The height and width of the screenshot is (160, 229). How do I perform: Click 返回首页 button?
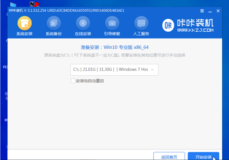(169, 157)
